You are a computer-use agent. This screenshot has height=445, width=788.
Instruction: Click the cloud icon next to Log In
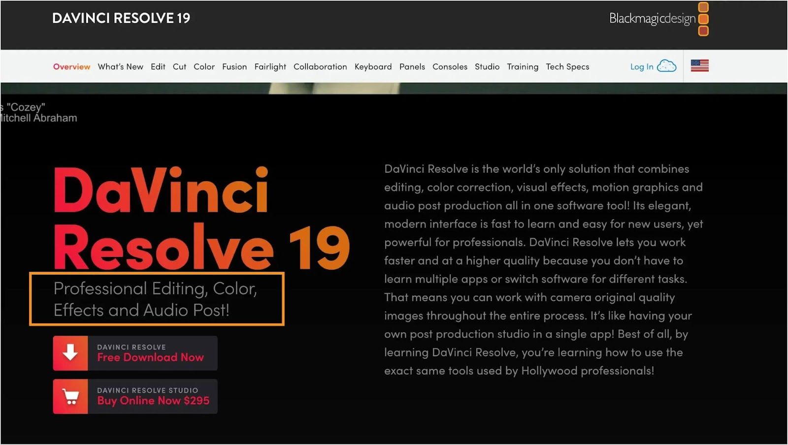pos(667,66)
